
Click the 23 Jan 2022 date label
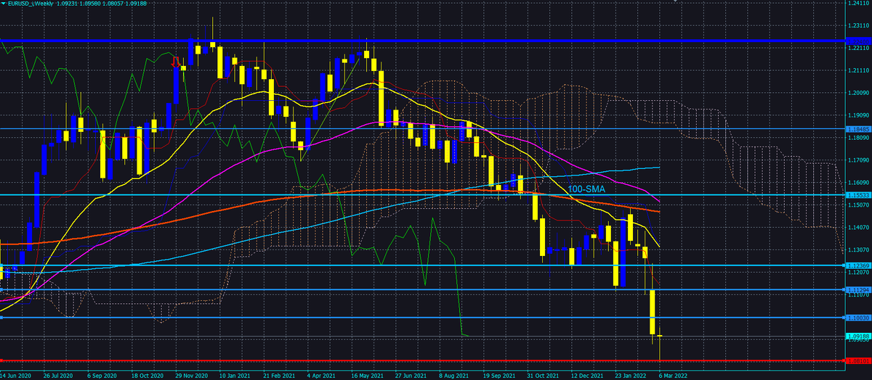[630, 376]
